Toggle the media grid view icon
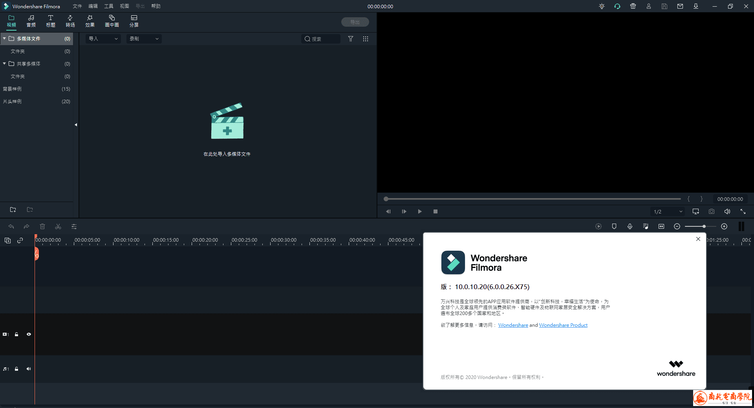754x408 pixels. coord(366,39)
